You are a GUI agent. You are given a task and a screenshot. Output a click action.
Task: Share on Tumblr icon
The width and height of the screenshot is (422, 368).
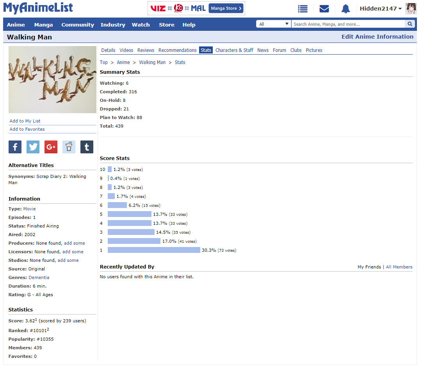click(x=87, y=147)
